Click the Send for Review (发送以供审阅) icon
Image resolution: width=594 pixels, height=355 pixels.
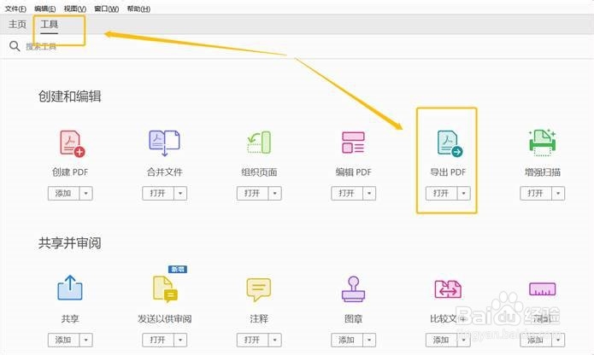coord(165,289)
